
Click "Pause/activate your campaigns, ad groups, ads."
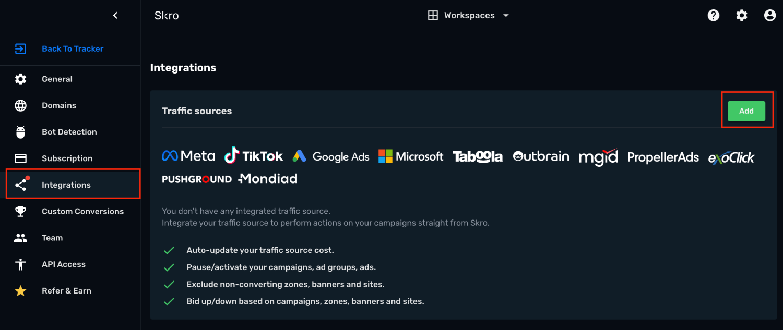point(281,267)
